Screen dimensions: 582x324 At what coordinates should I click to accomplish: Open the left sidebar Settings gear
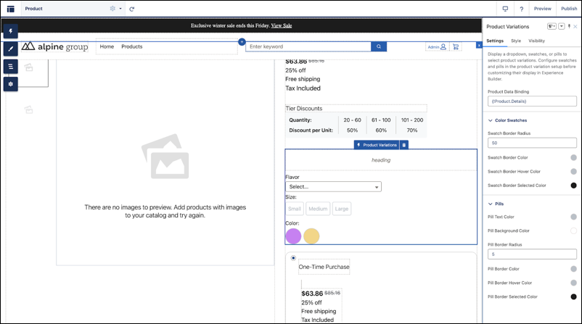[x=11, y=84]
